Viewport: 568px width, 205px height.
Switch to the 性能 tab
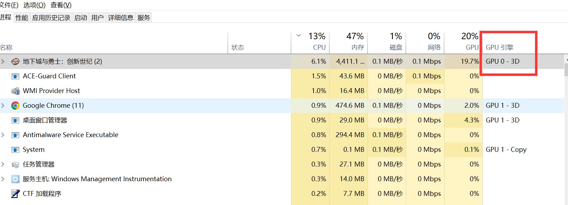(x=22, y=18)
